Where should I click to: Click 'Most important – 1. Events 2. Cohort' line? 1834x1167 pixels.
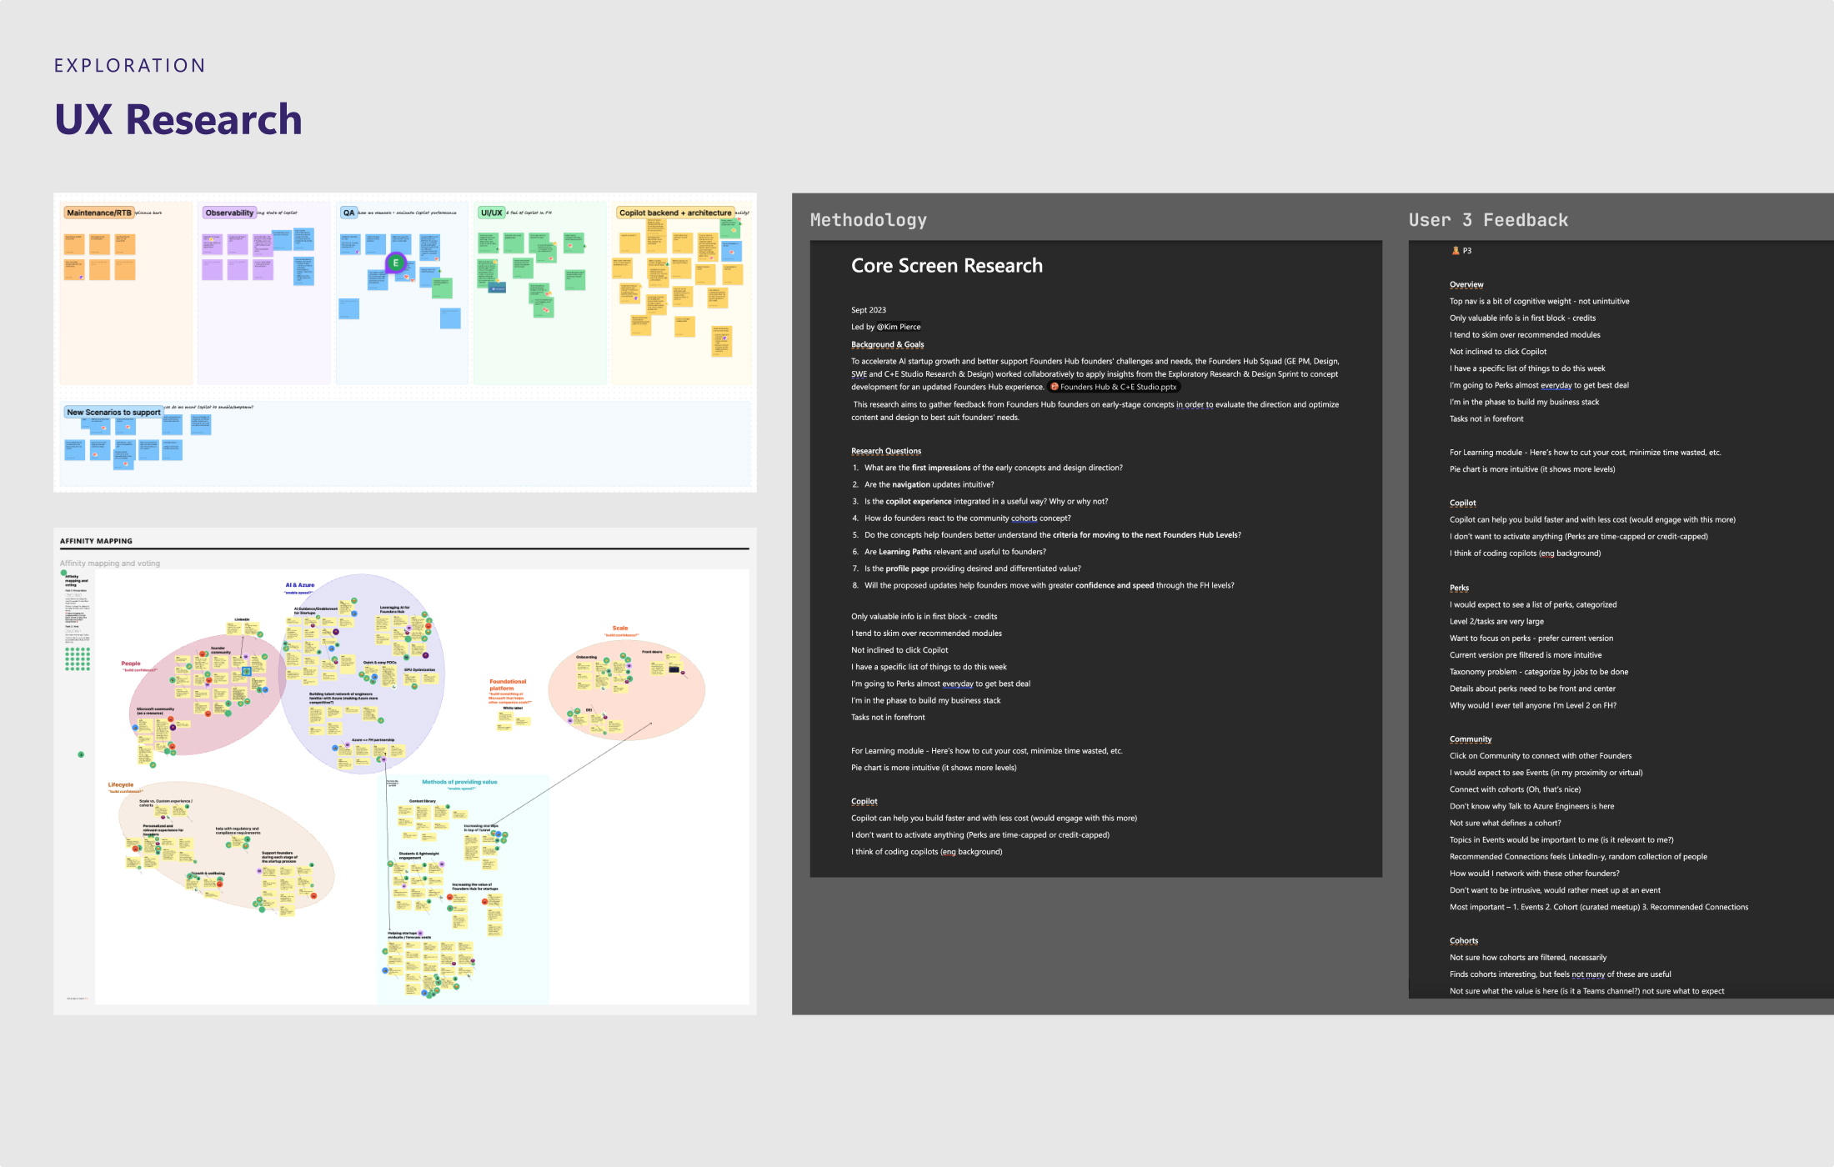click(x=1599, y=907)
